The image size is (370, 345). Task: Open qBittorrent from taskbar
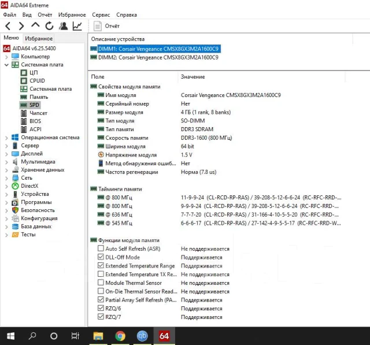click(142, 336)
